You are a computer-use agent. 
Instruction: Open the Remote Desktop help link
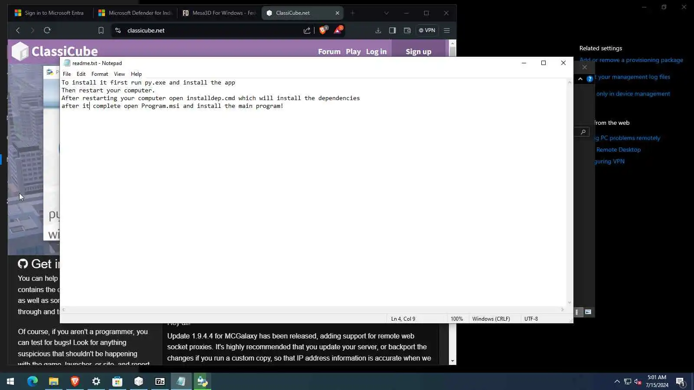[x=618, y=149]
